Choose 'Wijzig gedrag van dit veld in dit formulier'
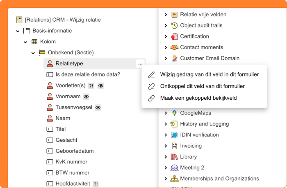 point(209,75)
